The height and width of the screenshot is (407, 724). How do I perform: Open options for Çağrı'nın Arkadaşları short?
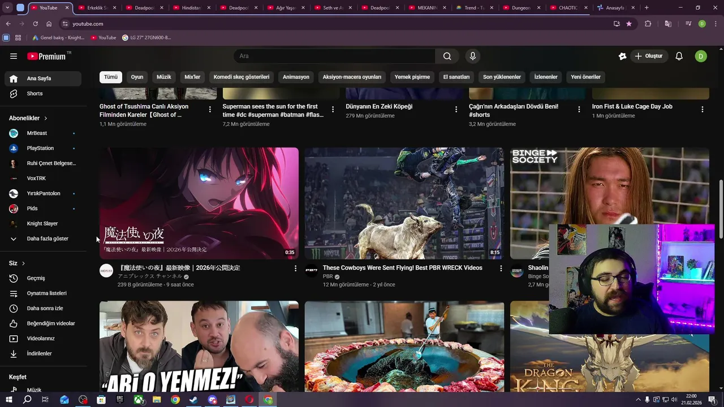click(579, 110)
